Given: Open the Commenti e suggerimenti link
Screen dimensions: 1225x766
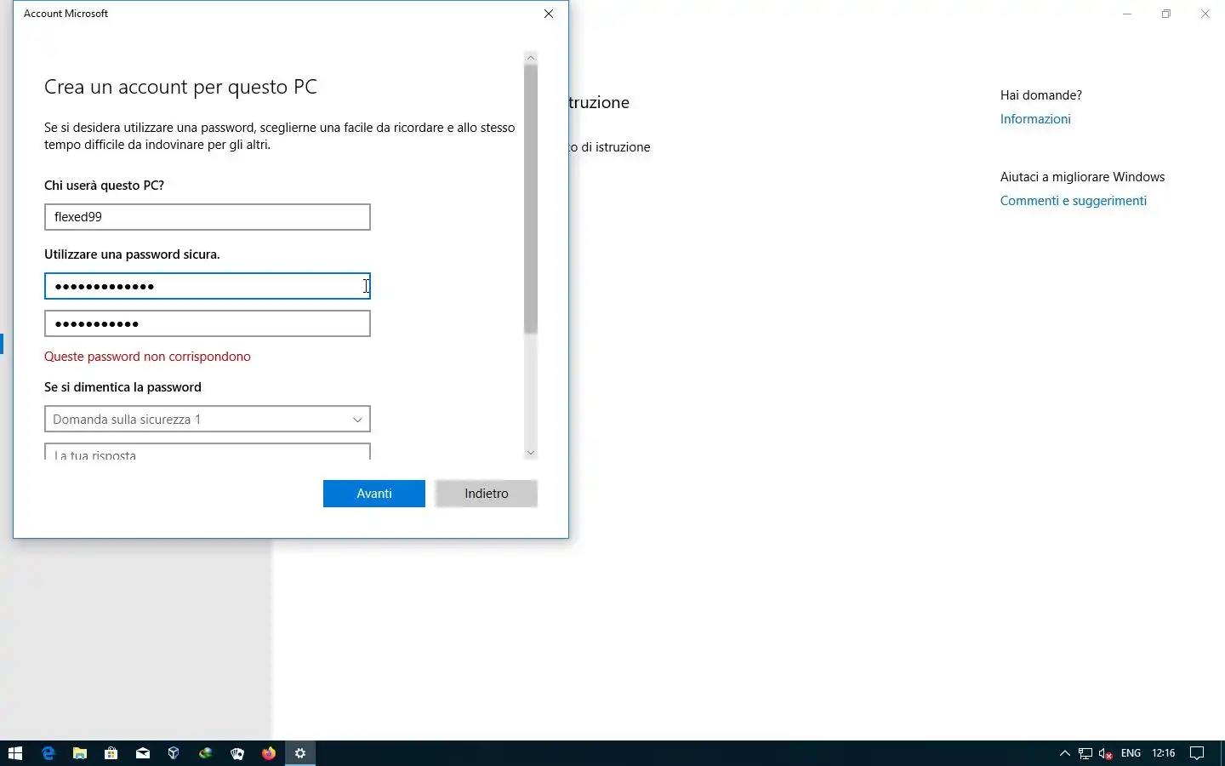Looking at the screenshot, I should click(x=1074, y=201).
